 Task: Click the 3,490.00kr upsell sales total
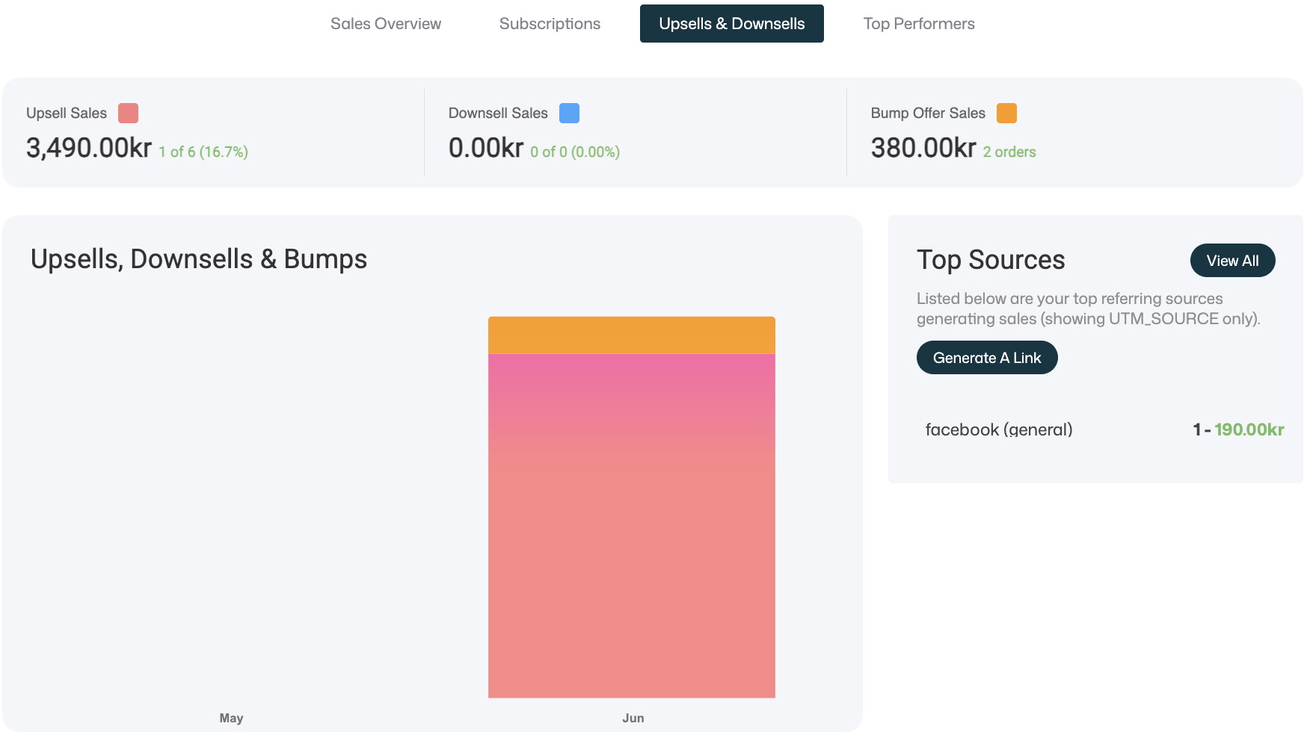point(89,148)
